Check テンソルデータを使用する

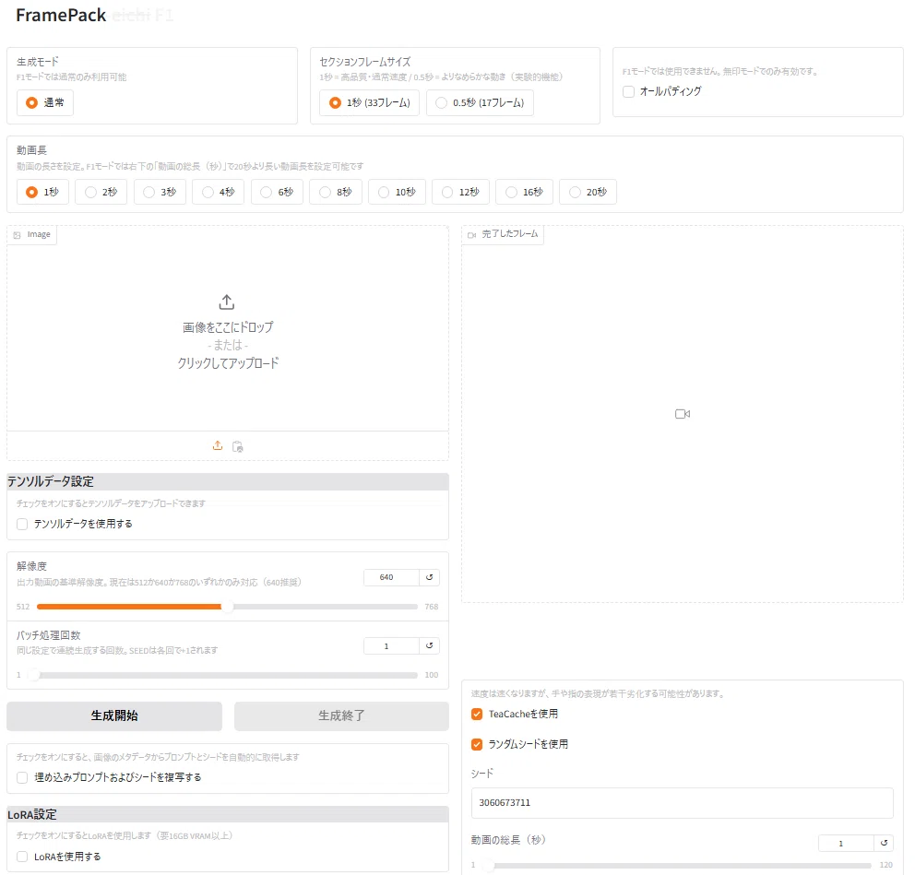tap(22, 524)
